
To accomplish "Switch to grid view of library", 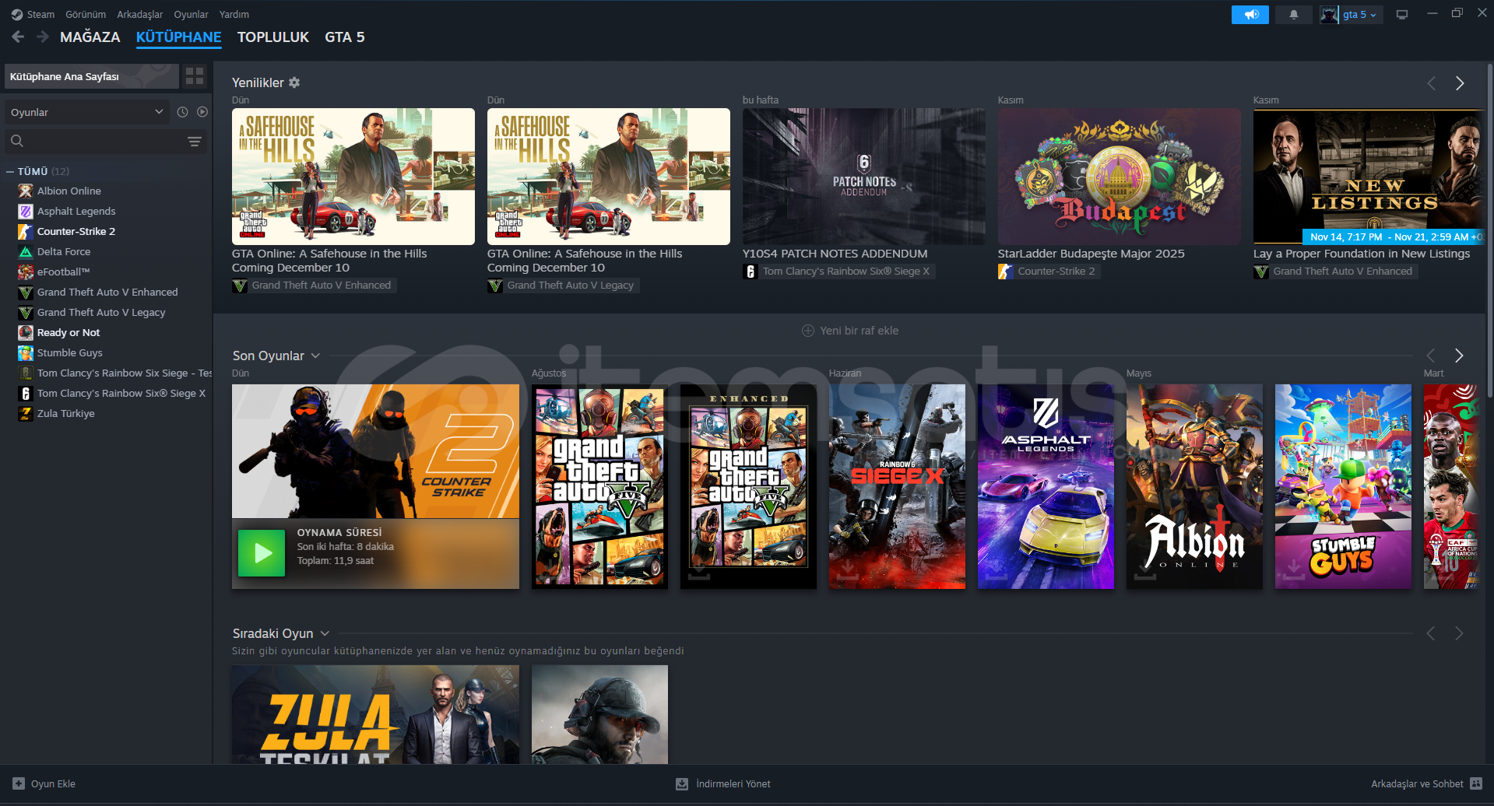I will coord(195,76).
